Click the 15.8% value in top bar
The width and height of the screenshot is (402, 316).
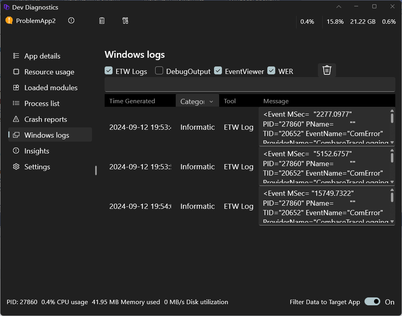pos(335,22)
